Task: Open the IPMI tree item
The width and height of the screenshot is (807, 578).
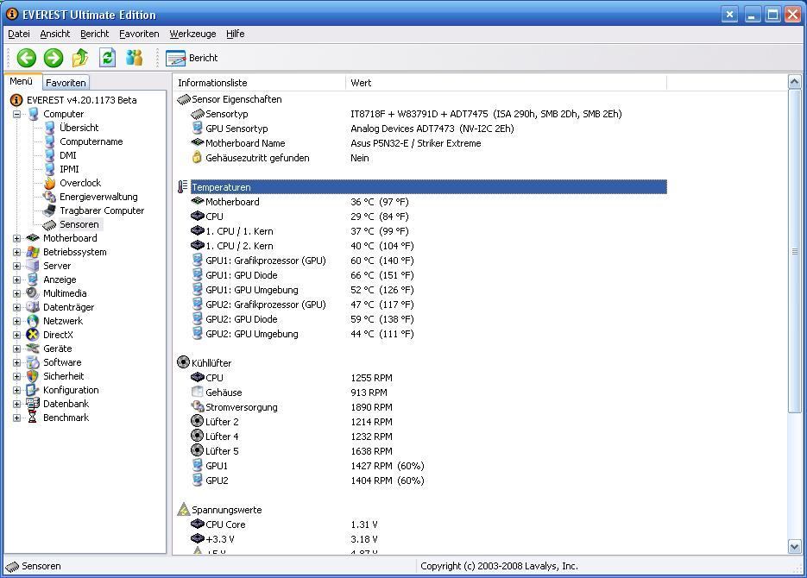Action: click(69, 169)
